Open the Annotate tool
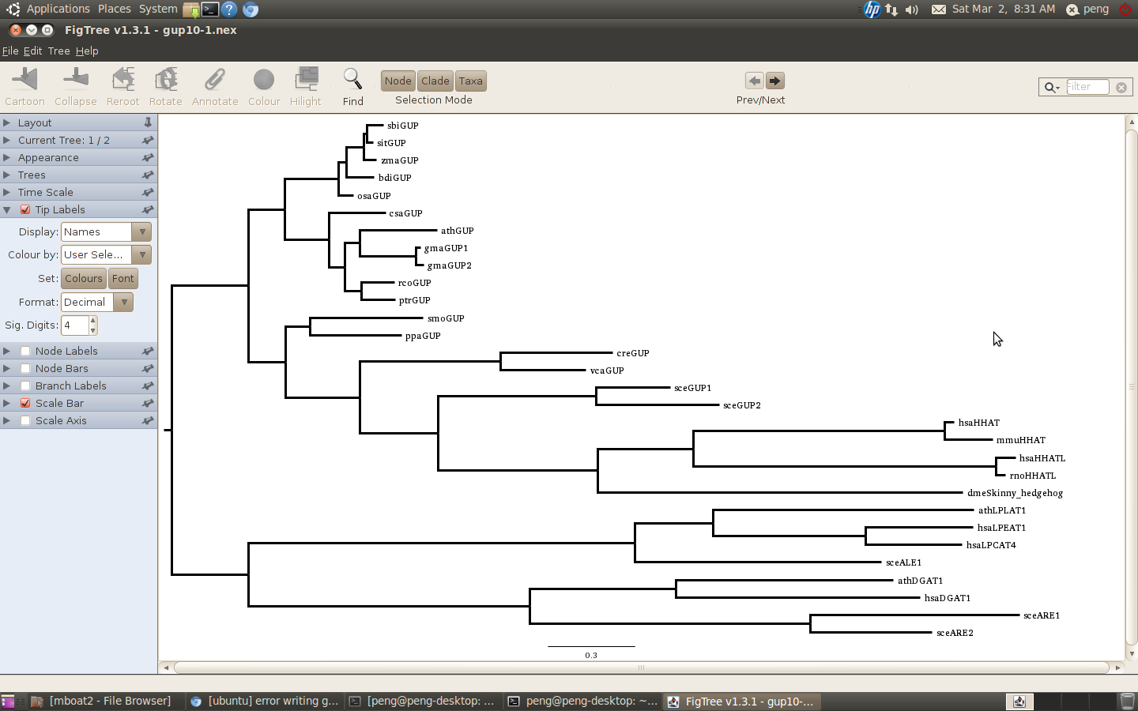This screenshot has width=1138, height=711. (x=214, y=81)
